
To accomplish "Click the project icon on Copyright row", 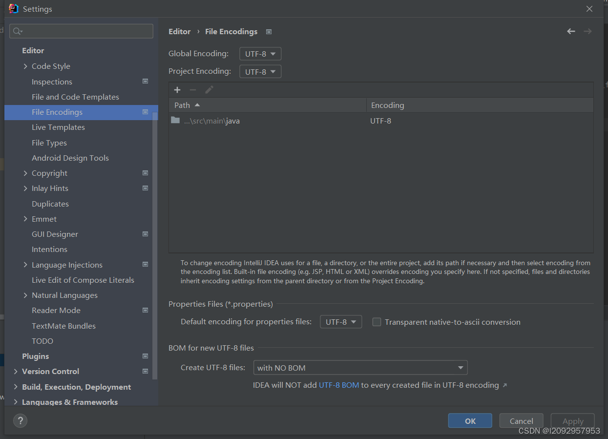I will point(145,173).
